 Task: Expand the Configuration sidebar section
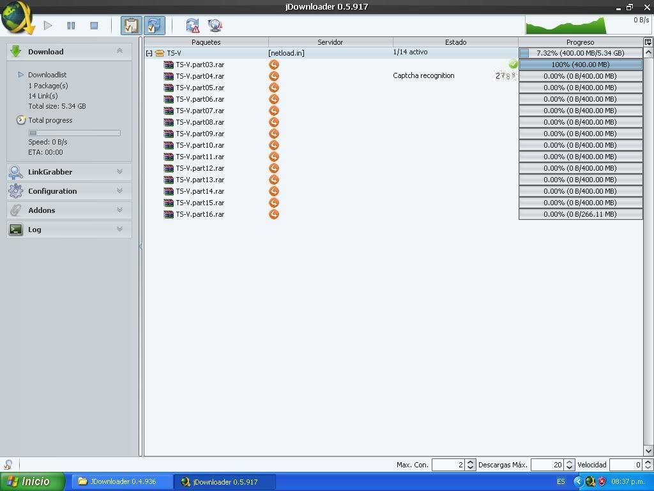tap(119, 191)
